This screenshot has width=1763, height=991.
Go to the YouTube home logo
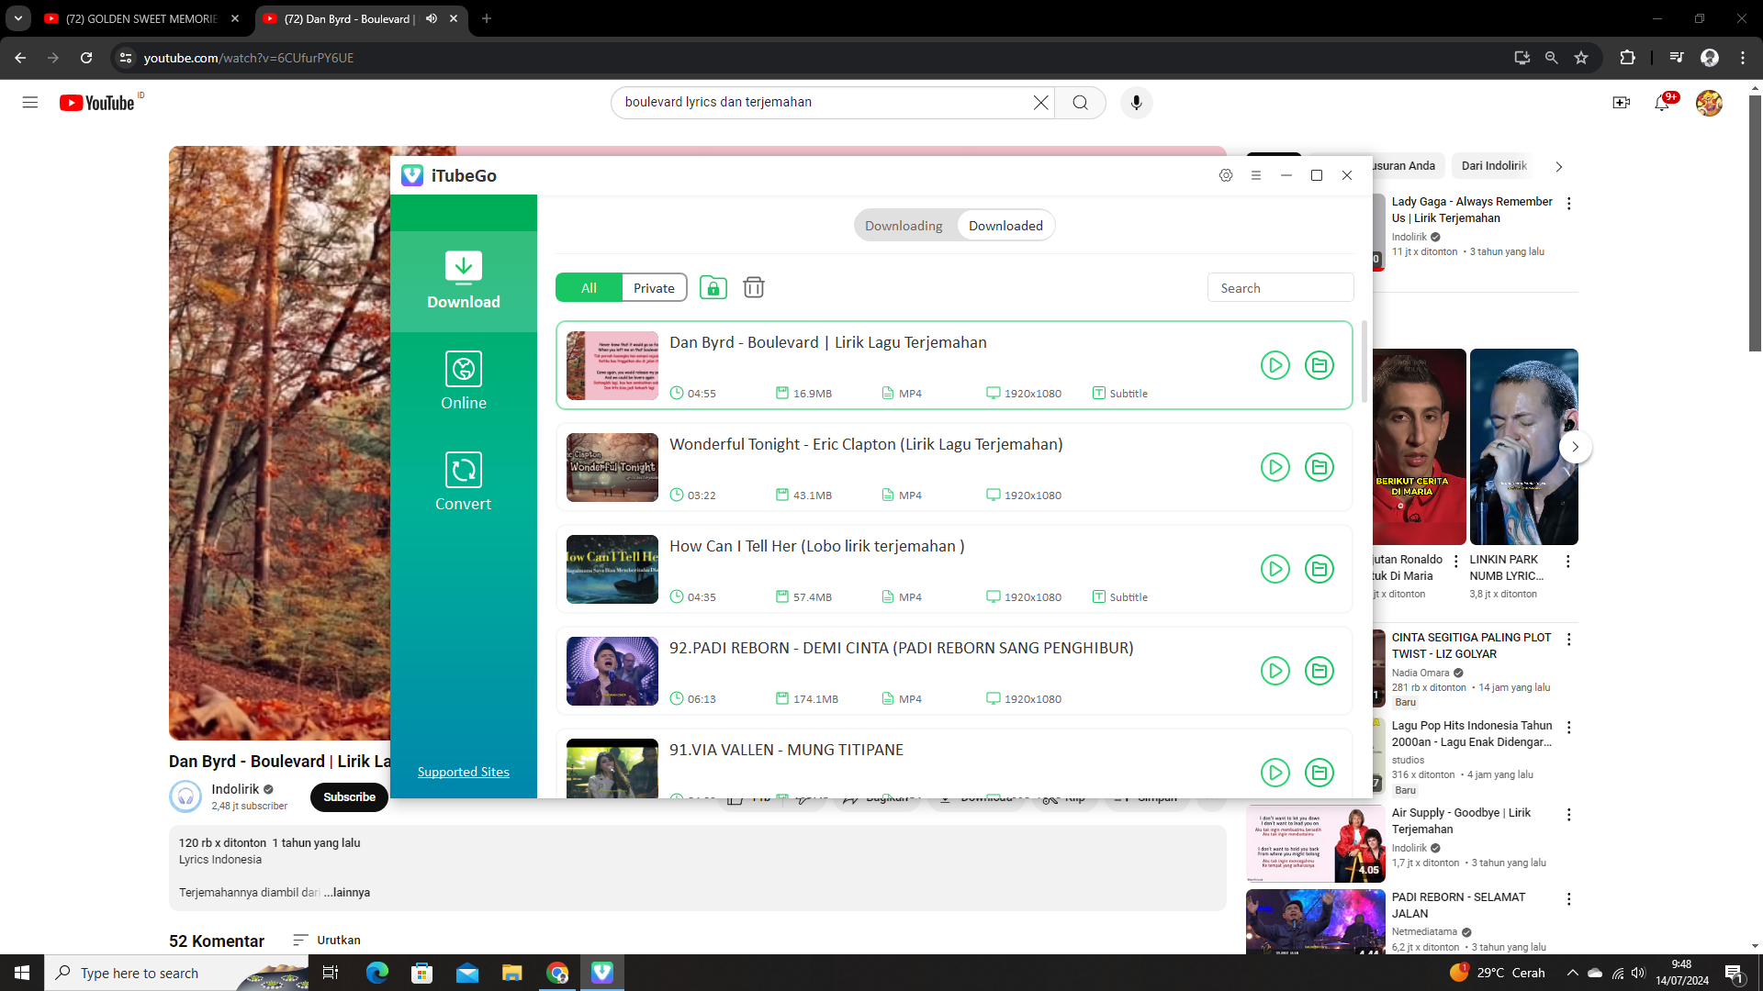[97, 103]
